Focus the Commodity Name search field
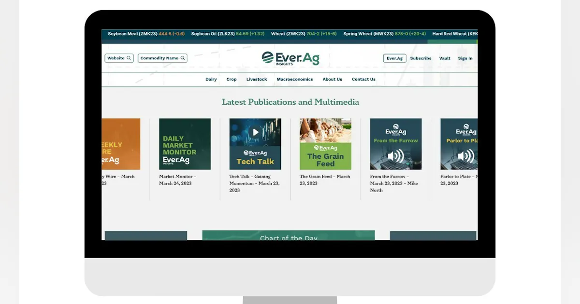Image resolution: width=580 pixels, height=304 pixels. tap(162, 58)
